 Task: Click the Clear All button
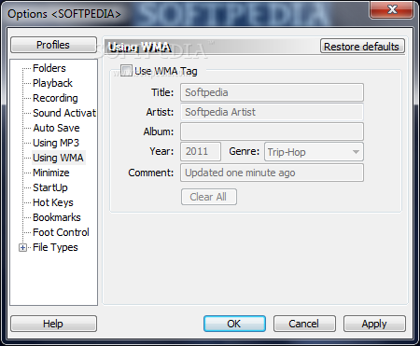209,197
